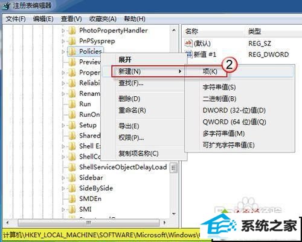Choose DWORD (32-位)值(D) from submenu

tap(234, 111)
